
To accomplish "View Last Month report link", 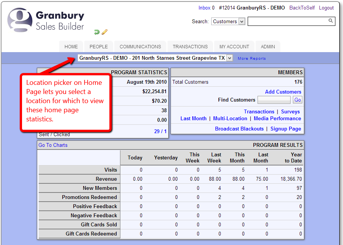I will [x=193, y=119].
